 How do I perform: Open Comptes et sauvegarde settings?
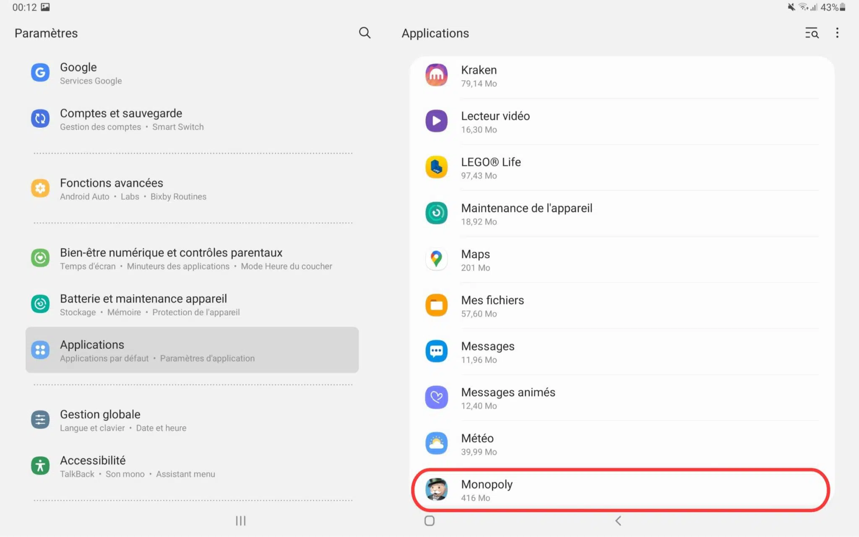[192, 119]
